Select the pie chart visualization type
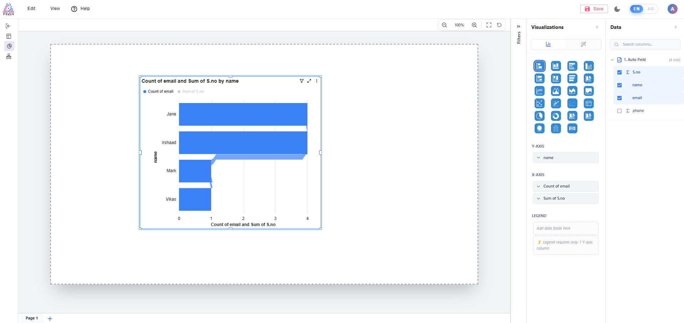Image resolution: width=684 pixels, height=323 pixels. click(539, 116)
